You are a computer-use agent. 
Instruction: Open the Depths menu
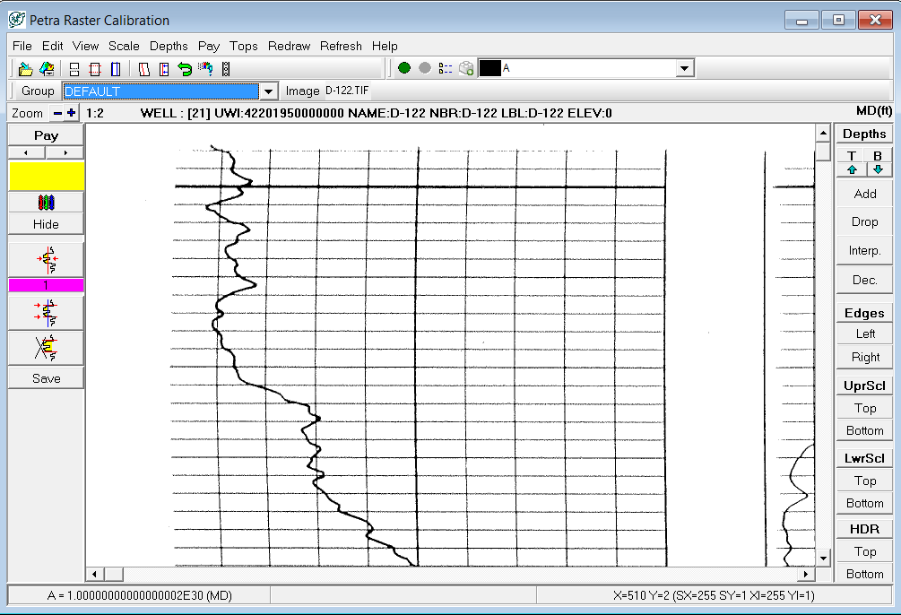coord(169,46)
